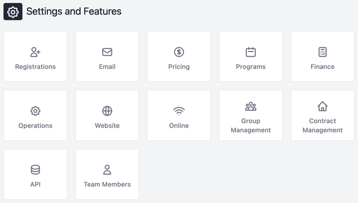This screenshot has height=203, width=358.
Task: Open the Registrations settings label
Action: 35,67
